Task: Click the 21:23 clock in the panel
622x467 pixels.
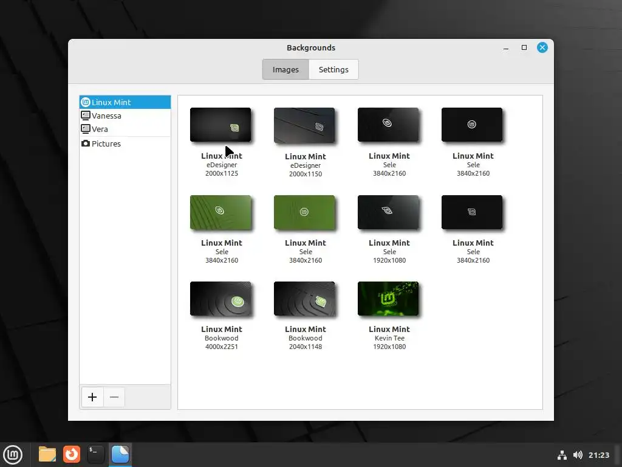Action: 598,455
